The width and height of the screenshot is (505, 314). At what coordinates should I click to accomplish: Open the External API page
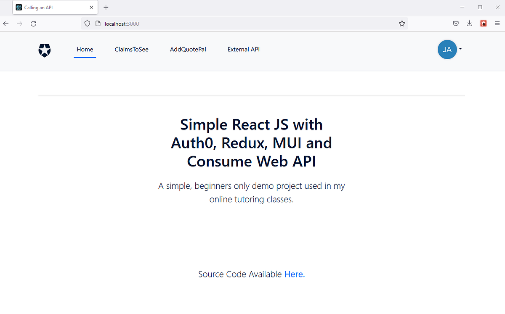(x=243, y=49)
